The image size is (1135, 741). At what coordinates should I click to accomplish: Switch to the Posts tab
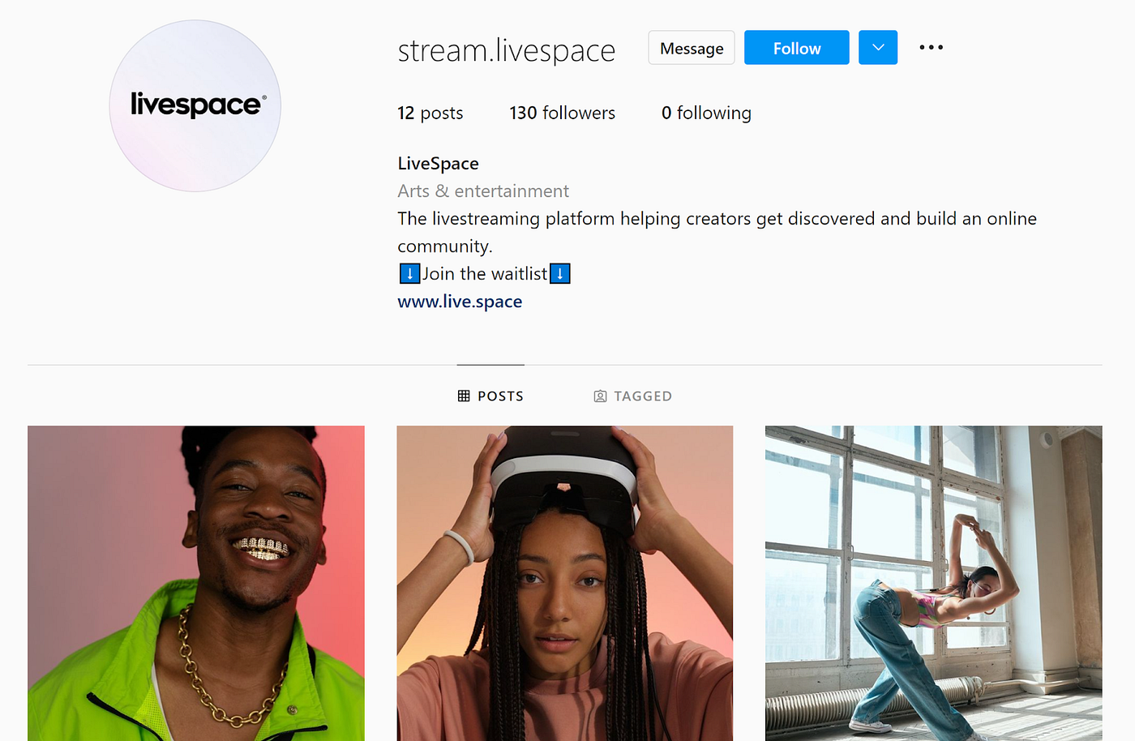click(490, 396)
